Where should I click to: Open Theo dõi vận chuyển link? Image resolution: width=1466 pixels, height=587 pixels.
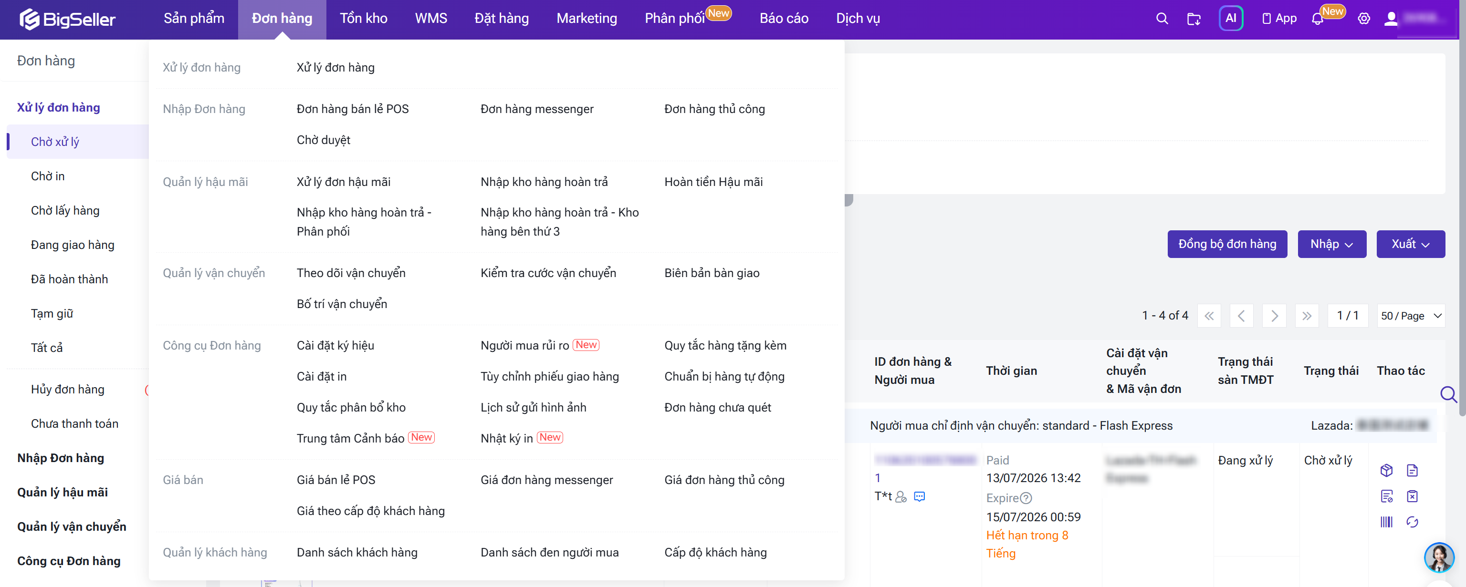[351, 273]
